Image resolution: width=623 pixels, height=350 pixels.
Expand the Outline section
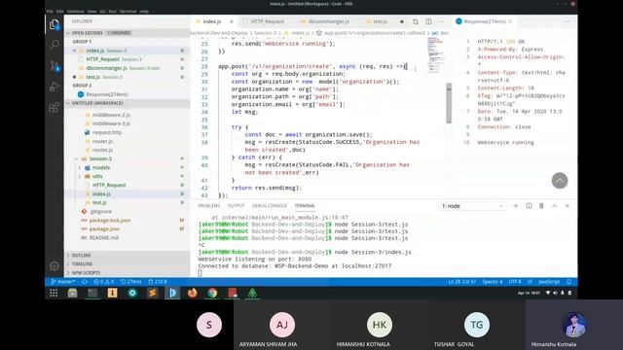click(128, 256)
